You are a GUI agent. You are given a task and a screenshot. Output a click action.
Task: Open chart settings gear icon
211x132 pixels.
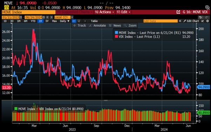[x=207, y=21]
